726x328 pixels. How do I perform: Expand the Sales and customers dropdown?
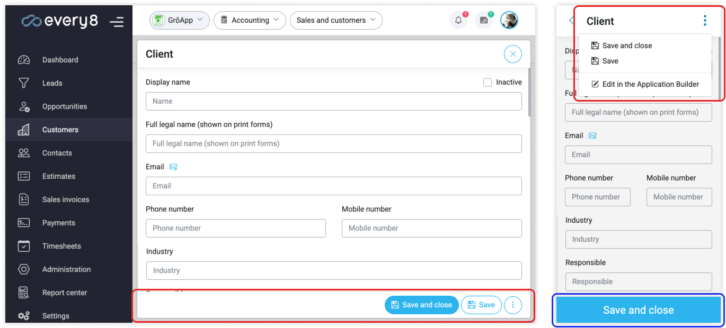(x=336, y=20)
